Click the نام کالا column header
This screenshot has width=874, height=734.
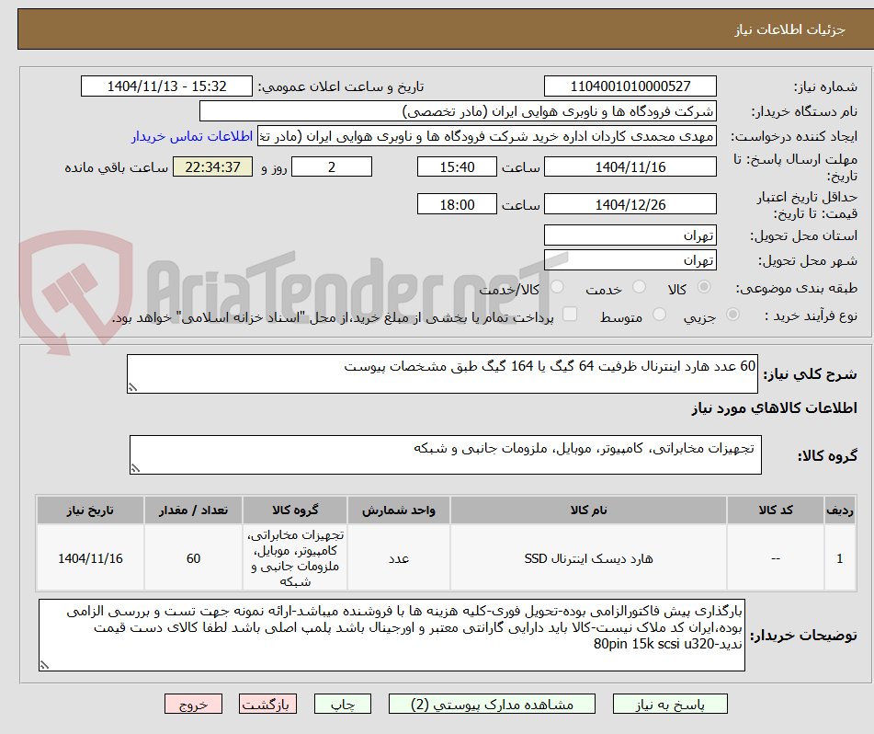588,510
